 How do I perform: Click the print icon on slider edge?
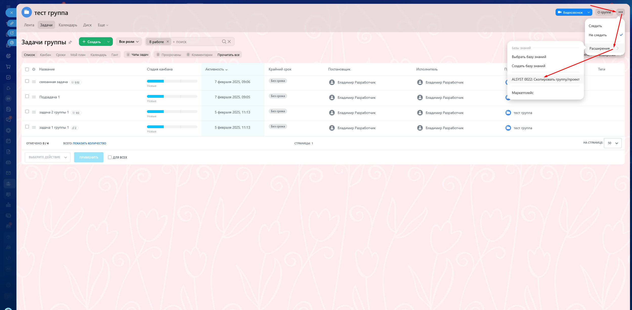(x=12, y=43)
